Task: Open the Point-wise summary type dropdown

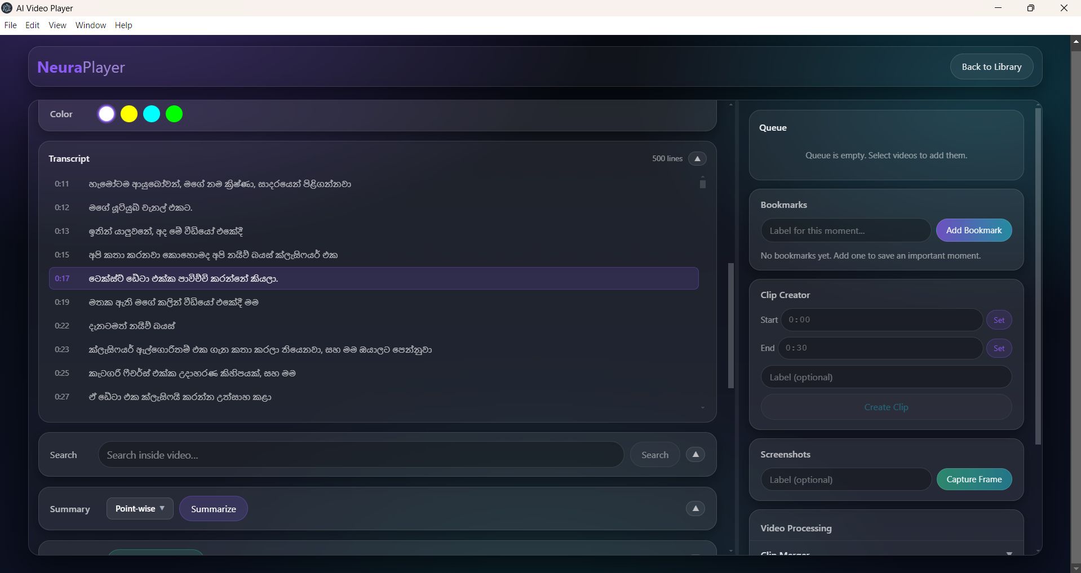Action: (x=140, y=509)
